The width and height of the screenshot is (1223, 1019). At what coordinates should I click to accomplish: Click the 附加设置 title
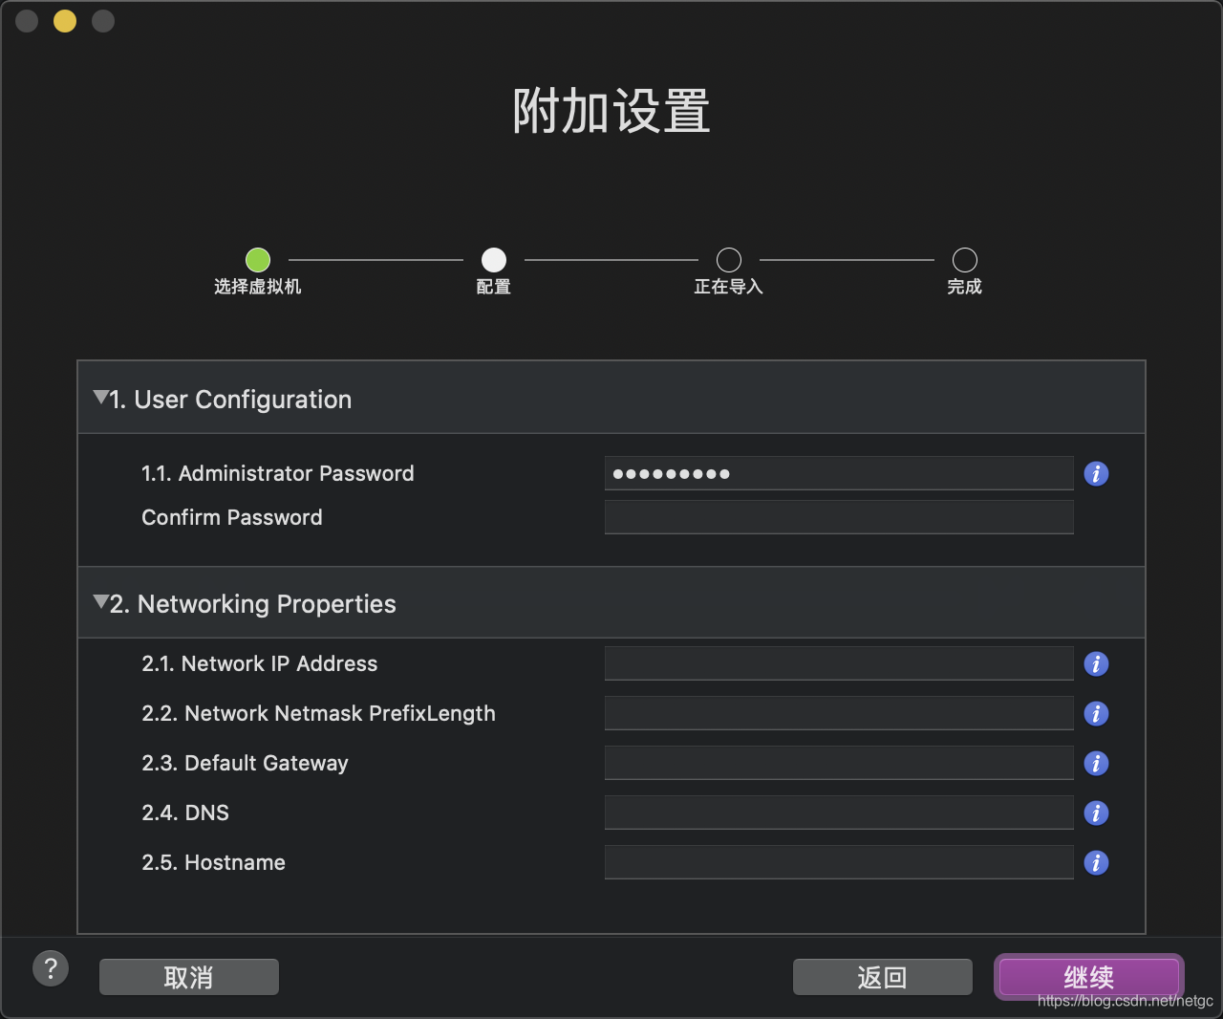click(x=611, y=111)
